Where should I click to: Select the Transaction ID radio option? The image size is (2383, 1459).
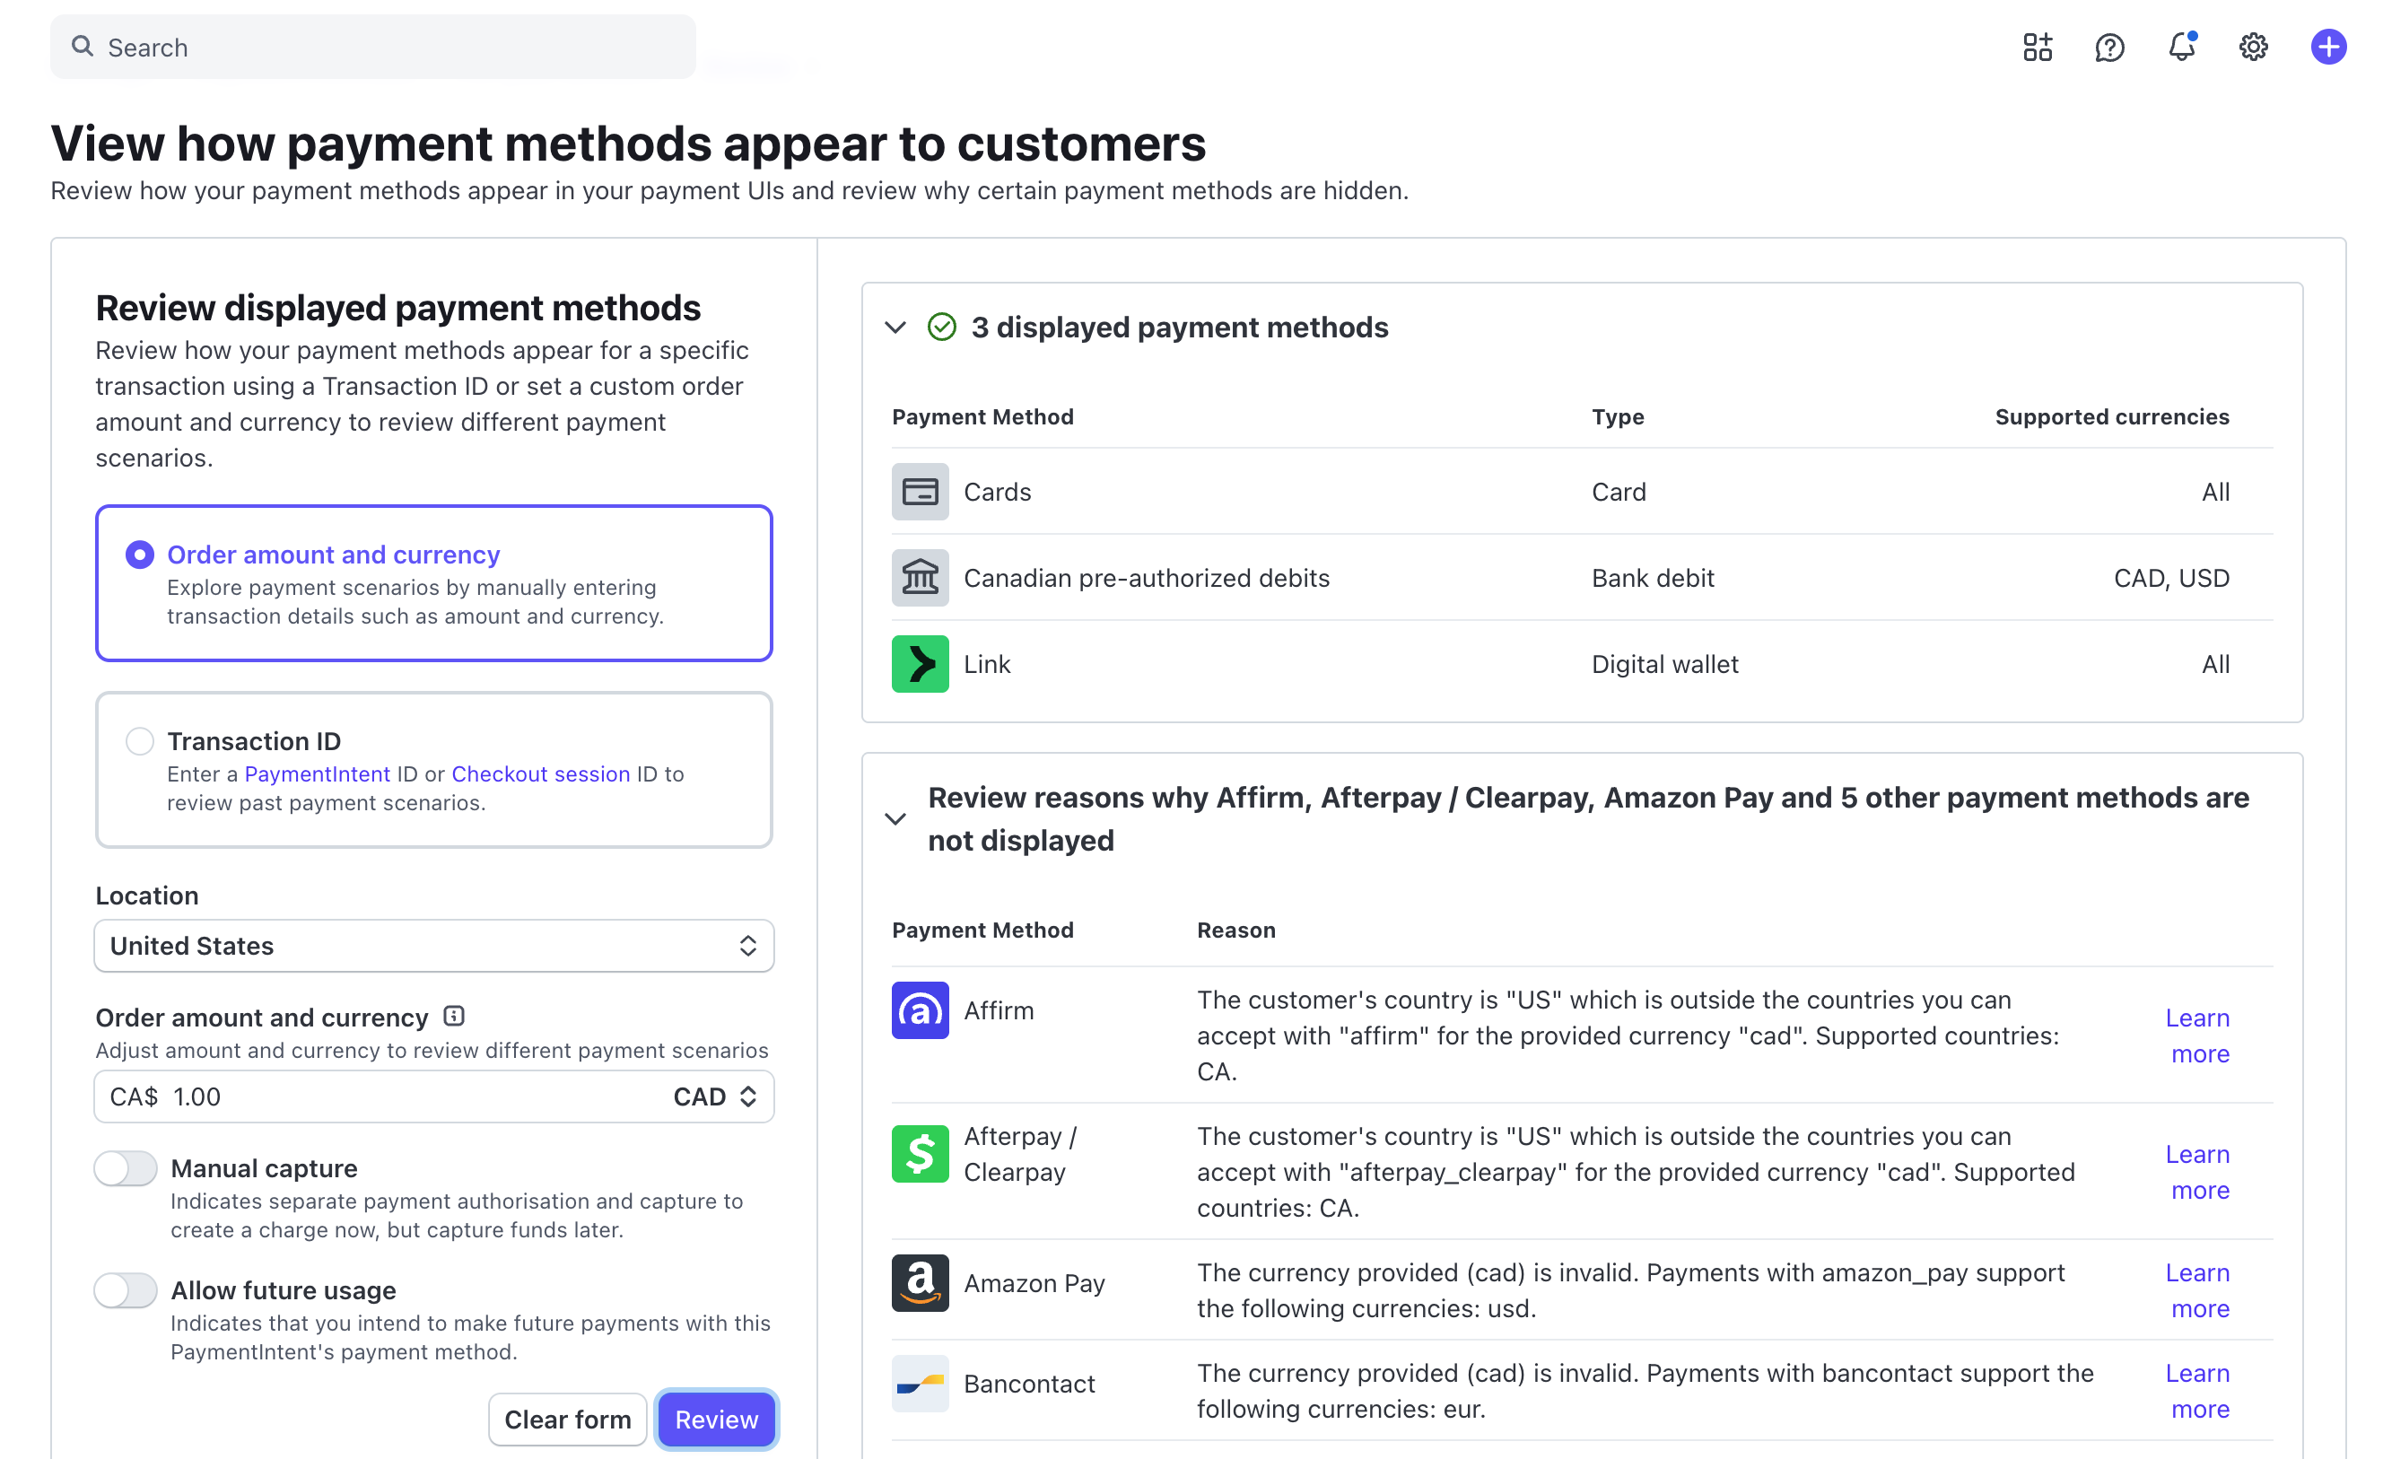click(x=140, y=741)
